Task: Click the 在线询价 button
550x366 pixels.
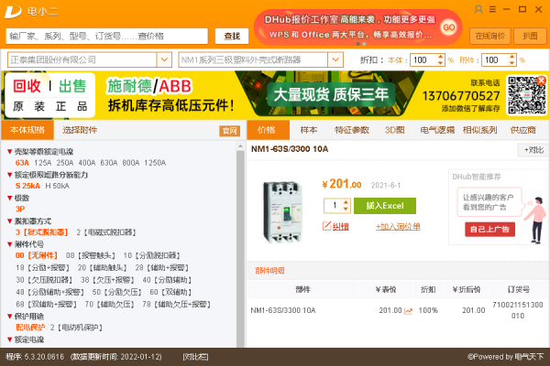Action: click(490, 36)
